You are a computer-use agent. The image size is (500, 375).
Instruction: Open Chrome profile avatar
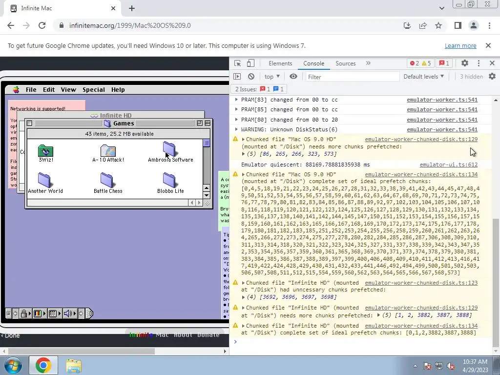[474, 25]
